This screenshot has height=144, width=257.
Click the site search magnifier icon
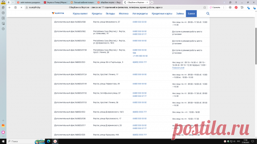coord(208,14)
